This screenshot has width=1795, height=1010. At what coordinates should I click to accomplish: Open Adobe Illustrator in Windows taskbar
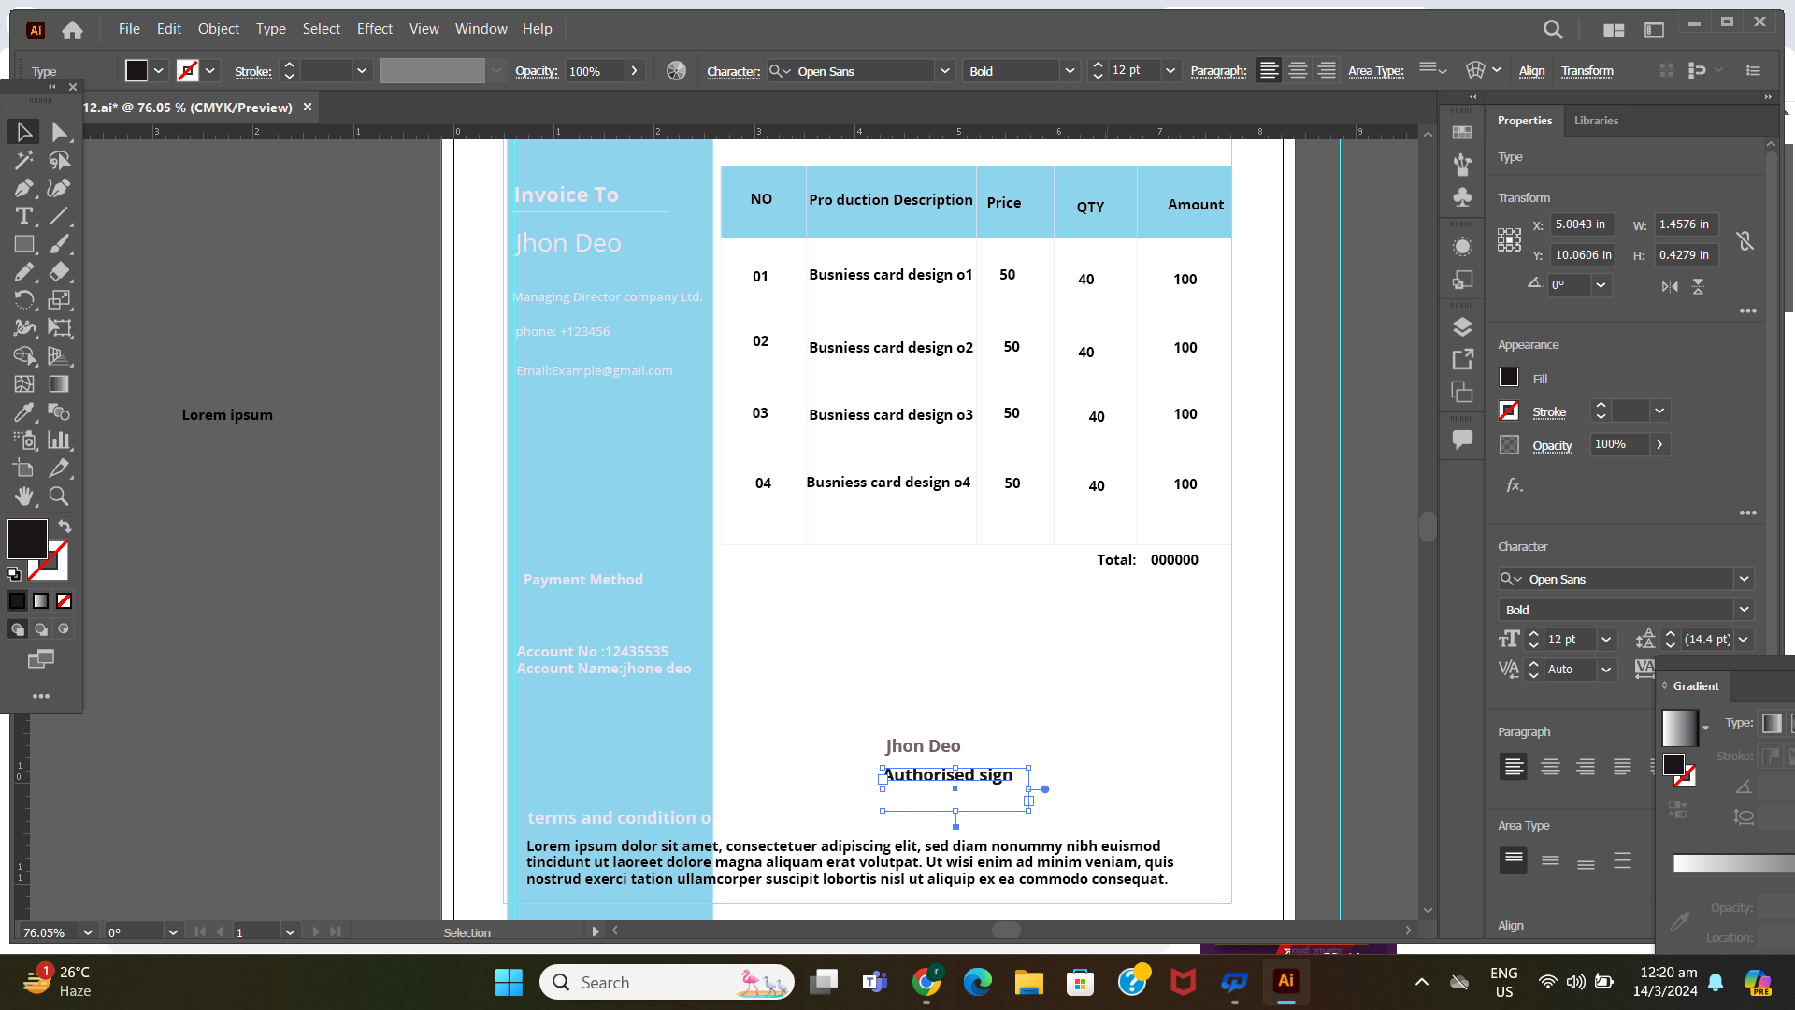[x=1285, y=981]
